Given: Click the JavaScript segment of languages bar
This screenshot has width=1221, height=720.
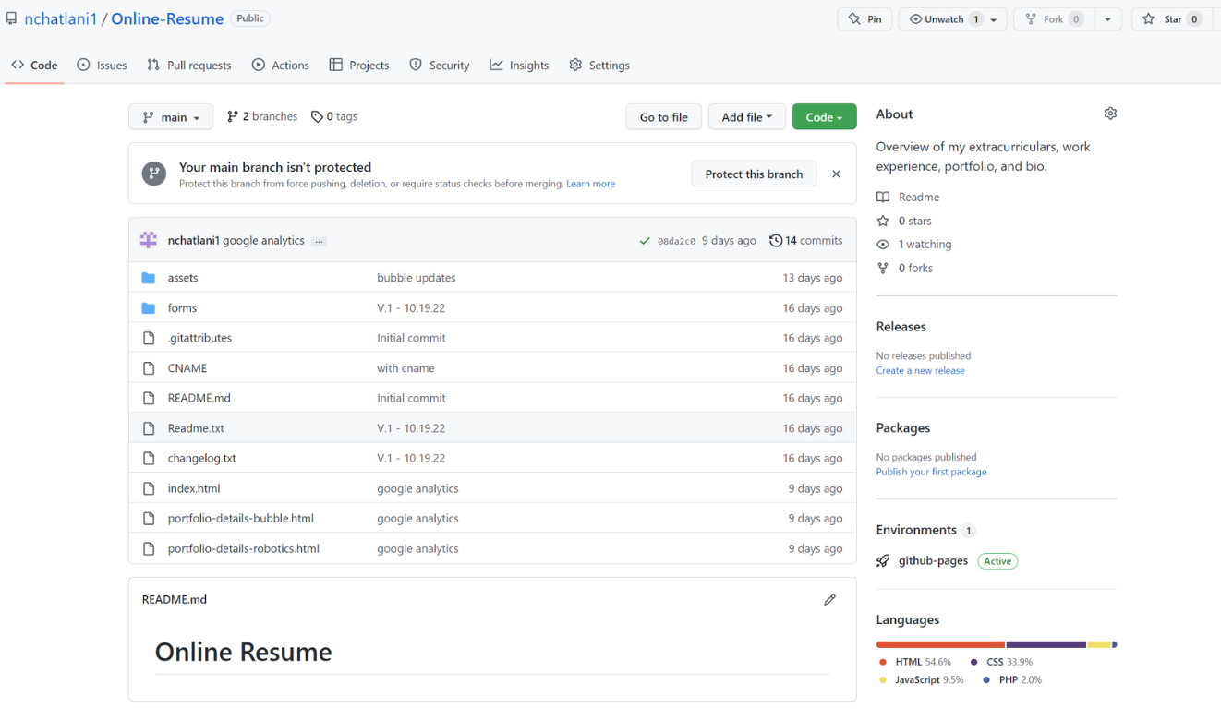Looking at the screenshot, I should (x=1099, y=644).
